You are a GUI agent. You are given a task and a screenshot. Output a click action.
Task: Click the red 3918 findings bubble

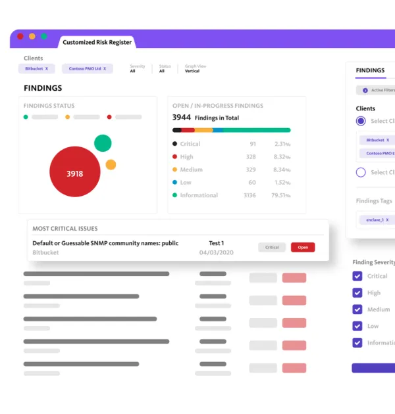tap(75, 172)
